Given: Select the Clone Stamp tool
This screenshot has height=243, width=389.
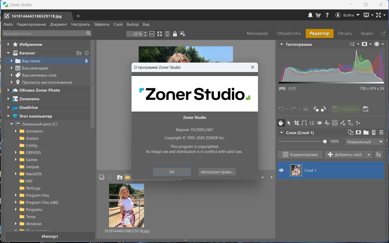Looking at the screenshot, I should 327,123.
